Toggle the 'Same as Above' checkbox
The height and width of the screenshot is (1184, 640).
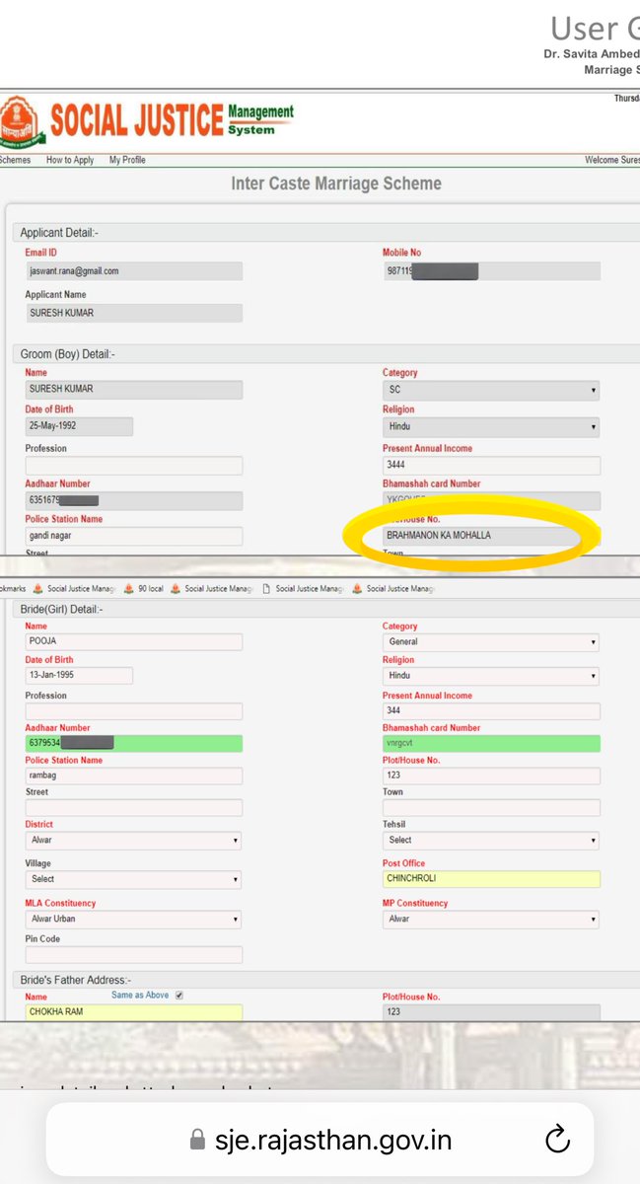tap(178, 996)
